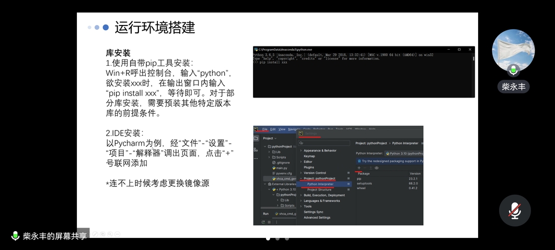Open the Python Interpreter dropdown
This screenshot has height=250, width=555.
coord(403,153)
